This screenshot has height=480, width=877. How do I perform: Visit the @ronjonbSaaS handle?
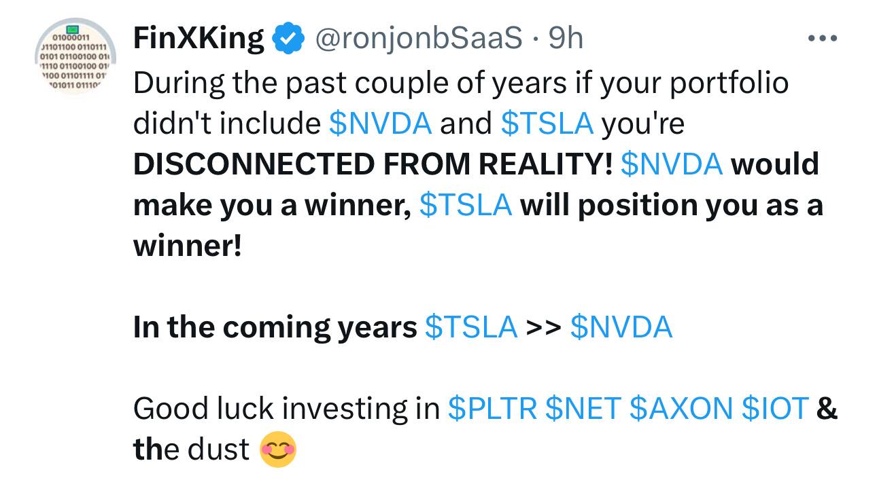tap(417, 39)
